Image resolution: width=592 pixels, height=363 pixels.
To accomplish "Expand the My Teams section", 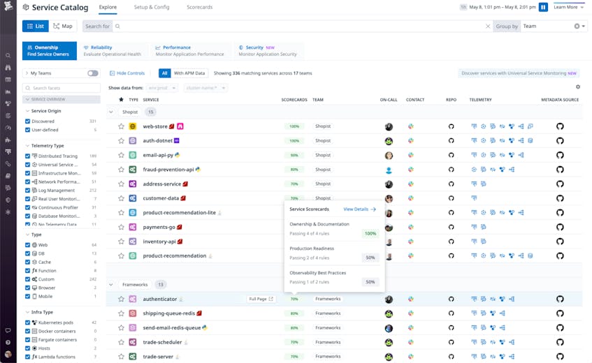I will [x=27, y=73].
